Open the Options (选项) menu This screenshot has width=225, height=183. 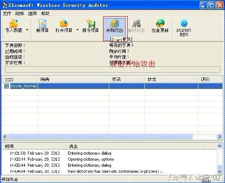[x=33, y=13]
